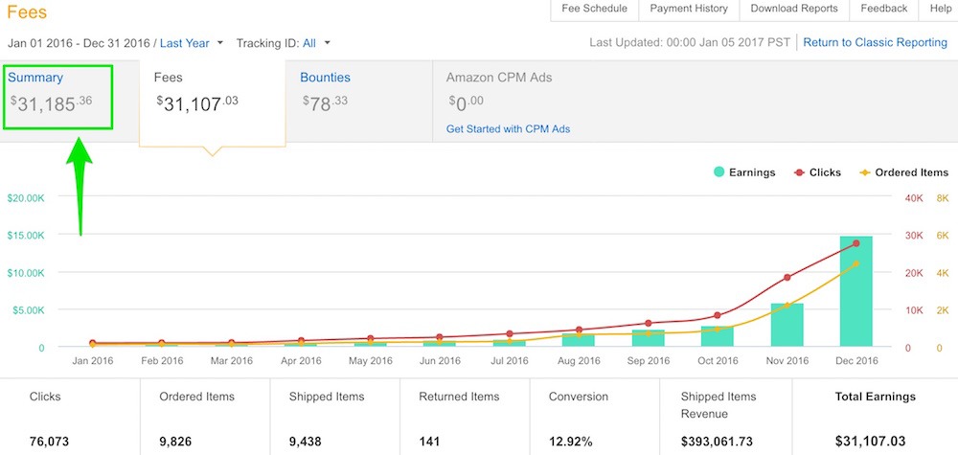This screenshot has width=958, height=455.
Task: Click Download Reports button
Action: [794, 9]
